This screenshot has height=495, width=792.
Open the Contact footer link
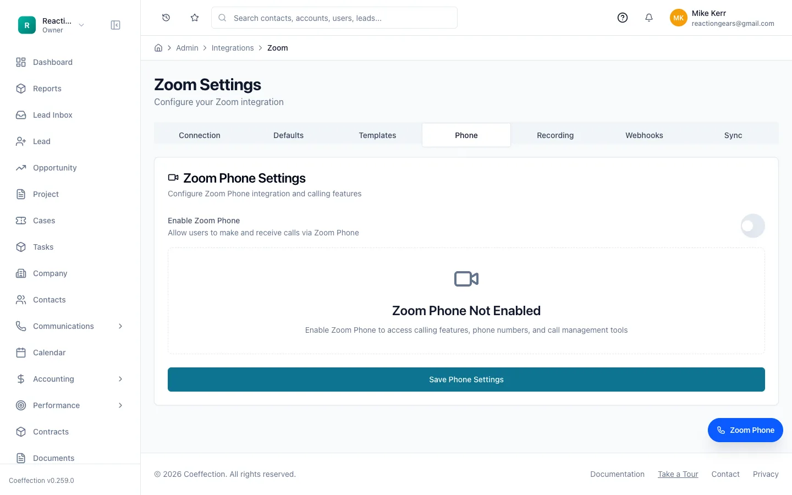click(x=725, y=474)
